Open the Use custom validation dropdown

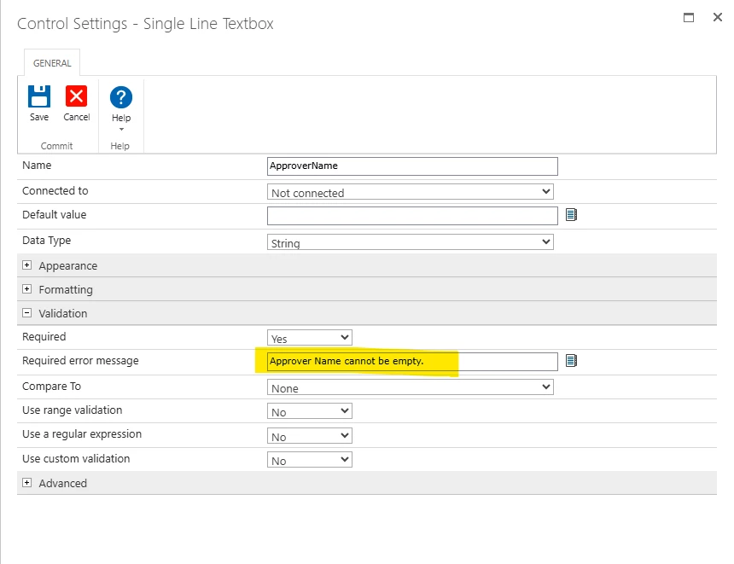click(x=310, y=460)
